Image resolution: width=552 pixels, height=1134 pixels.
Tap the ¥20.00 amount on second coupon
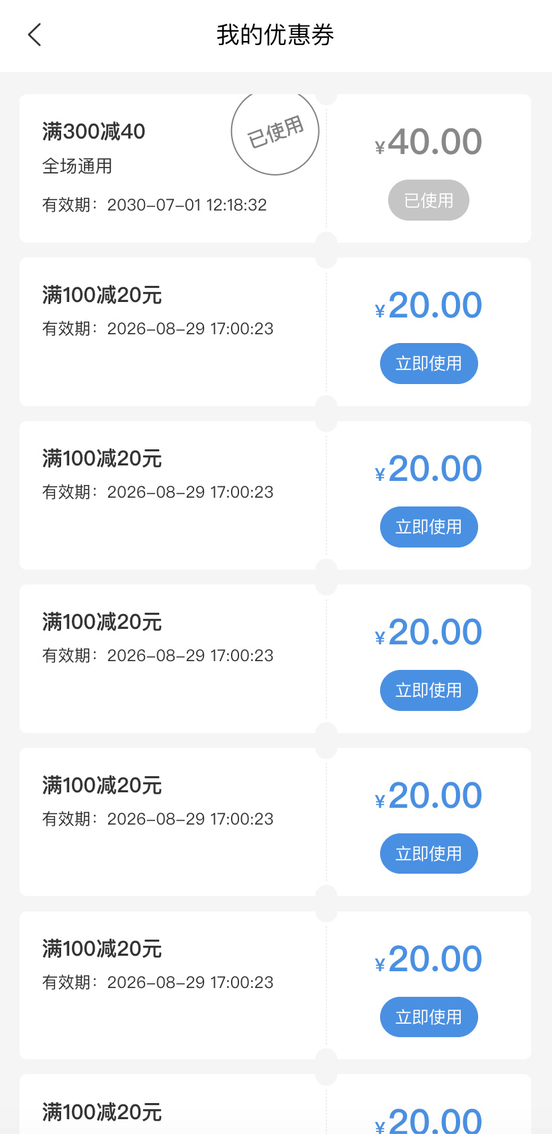[x=428, y=305]
